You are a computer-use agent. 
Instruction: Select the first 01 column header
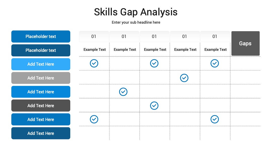(x=94, y=36)
